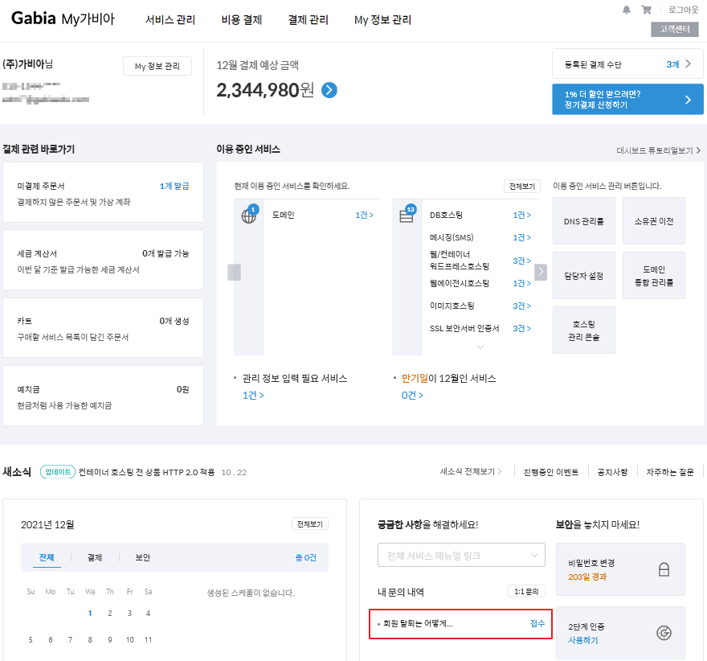Open the 비용 결제 menu
The image size is (707, 661).
[242, 20]
